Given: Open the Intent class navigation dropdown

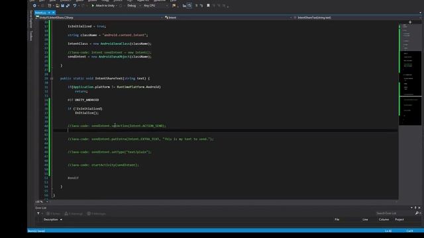Looking at the screenshot, I should pyautogui.click(x=228, y=18).
